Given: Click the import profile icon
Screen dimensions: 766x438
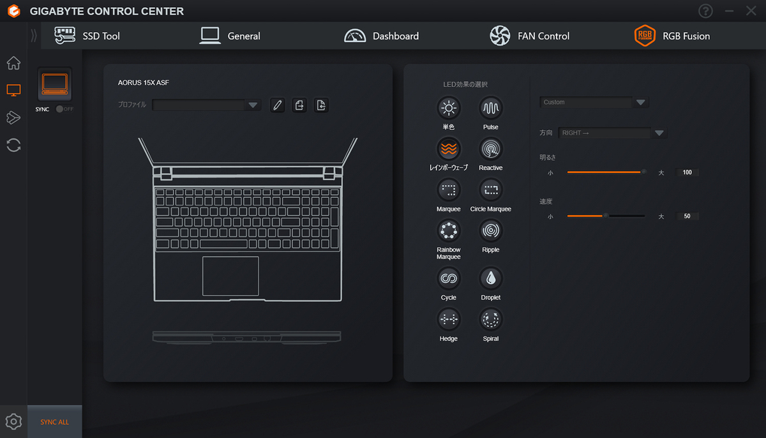Looking at the screenshot, I should [321, 105].
